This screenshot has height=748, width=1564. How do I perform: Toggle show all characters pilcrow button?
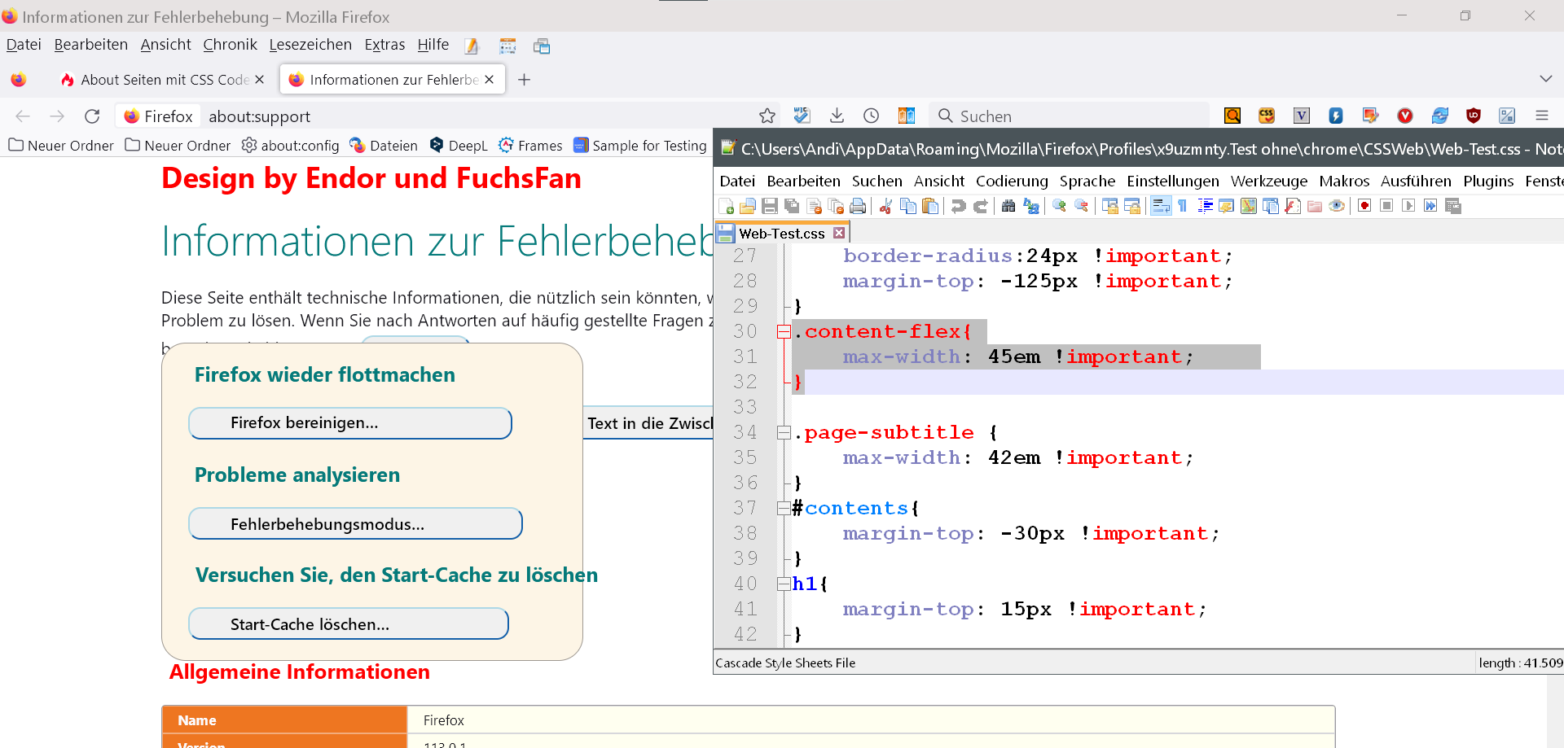tap(1183, 206)
